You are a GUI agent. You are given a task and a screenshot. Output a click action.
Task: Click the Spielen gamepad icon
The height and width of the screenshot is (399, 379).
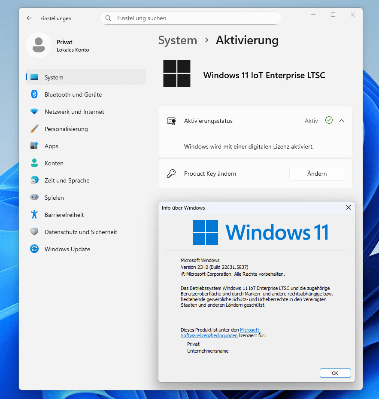click(x=34, y=197)
